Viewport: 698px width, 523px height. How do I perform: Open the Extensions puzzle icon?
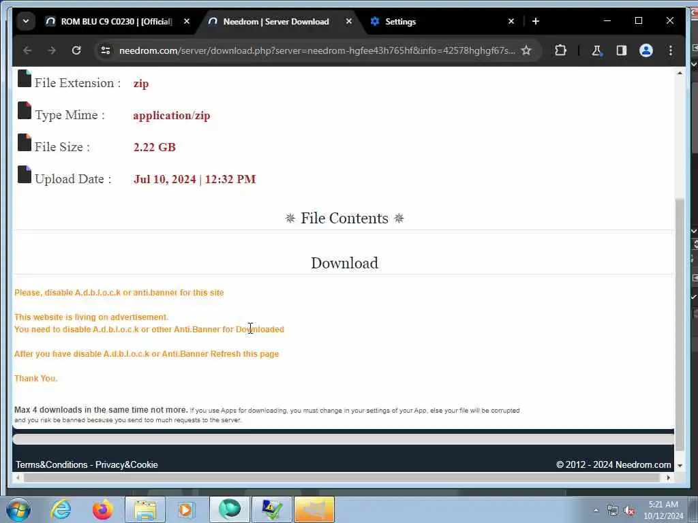click(x=560, y=50)
